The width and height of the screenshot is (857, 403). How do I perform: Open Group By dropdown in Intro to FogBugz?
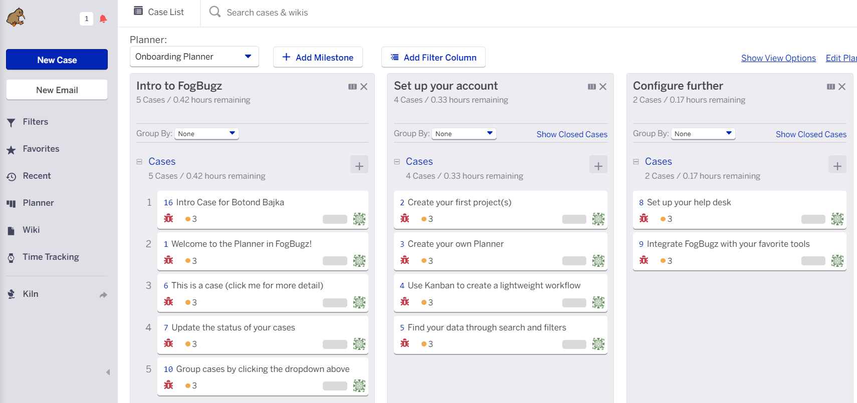tap(206, 134)
